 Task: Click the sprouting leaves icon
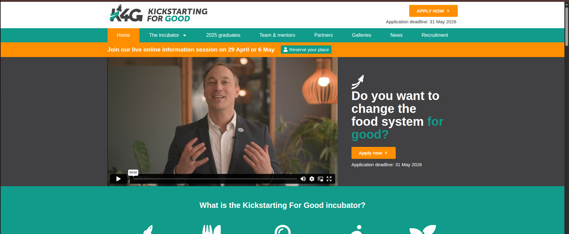point(423,230)
